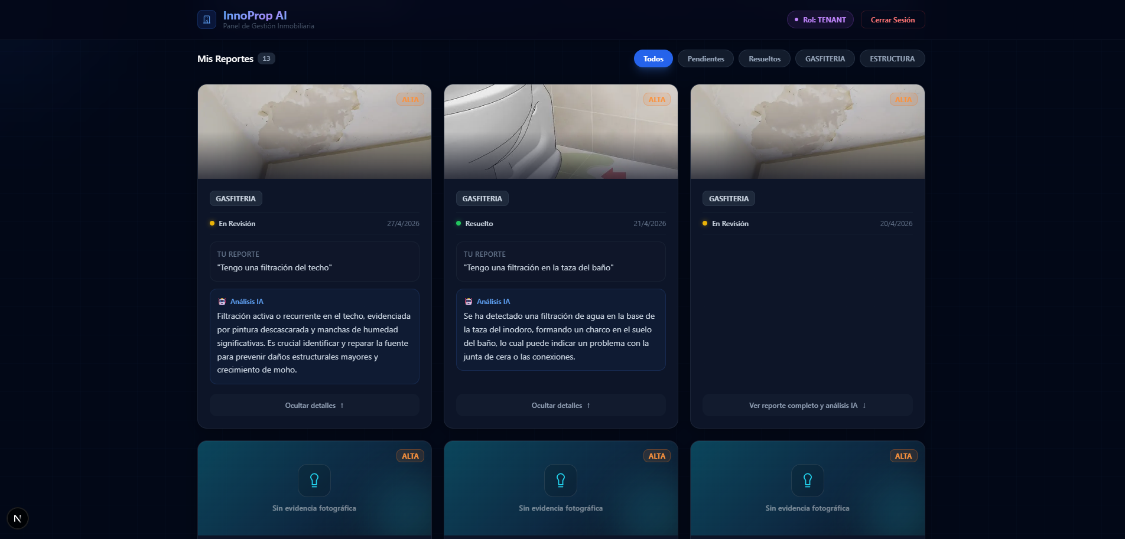Screen dimensions: 1125x539
Task: Click the lightbulb icon on the first Sin evidencia fotográfica card
Action: click(x=314, y=480)
